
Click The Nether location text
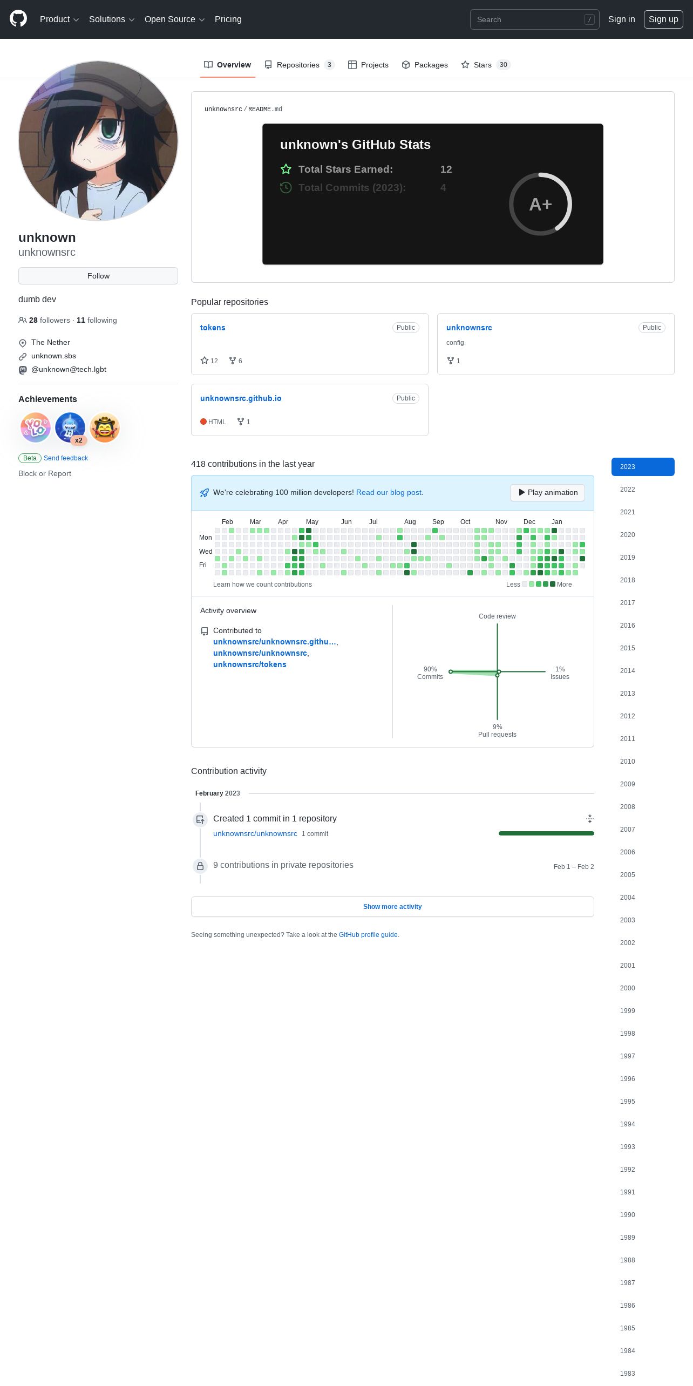tap(51, 342)
